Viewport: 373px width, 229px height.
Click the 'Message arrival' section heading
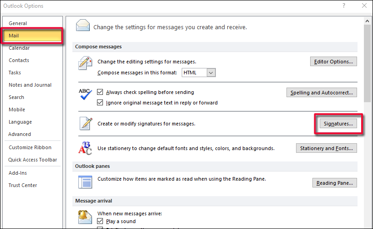click(x=94, y=201)
